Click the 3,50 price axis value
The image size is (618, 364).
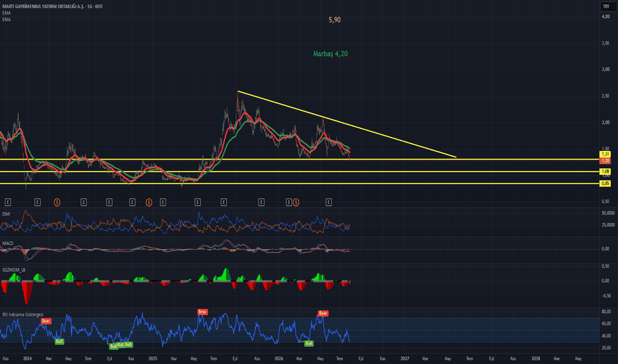[605, 43]
